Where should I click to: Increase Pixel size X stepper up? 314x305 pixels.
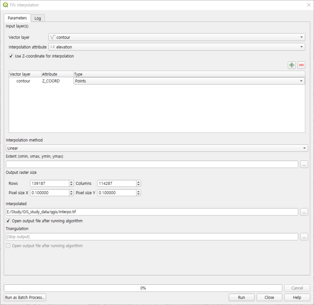tap(71, 191)
